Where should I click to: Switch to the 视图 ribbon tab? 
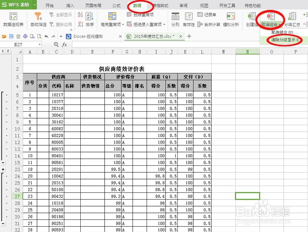pyautogui.click(x=204, y=5)
